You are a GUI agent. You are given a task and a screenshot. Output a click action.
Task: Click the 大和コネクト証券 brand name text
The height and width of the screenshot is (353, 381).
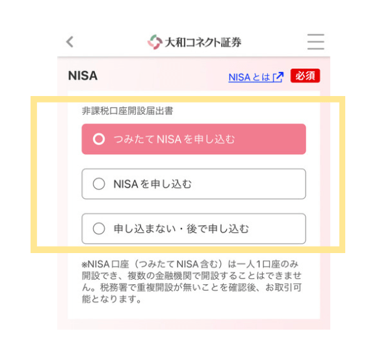[203, 42]
